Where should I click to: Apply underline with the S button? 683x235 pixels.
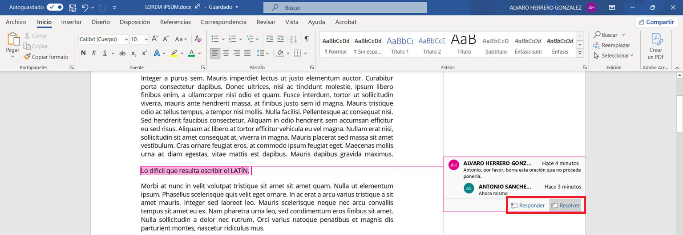click(x=105, y=53)
